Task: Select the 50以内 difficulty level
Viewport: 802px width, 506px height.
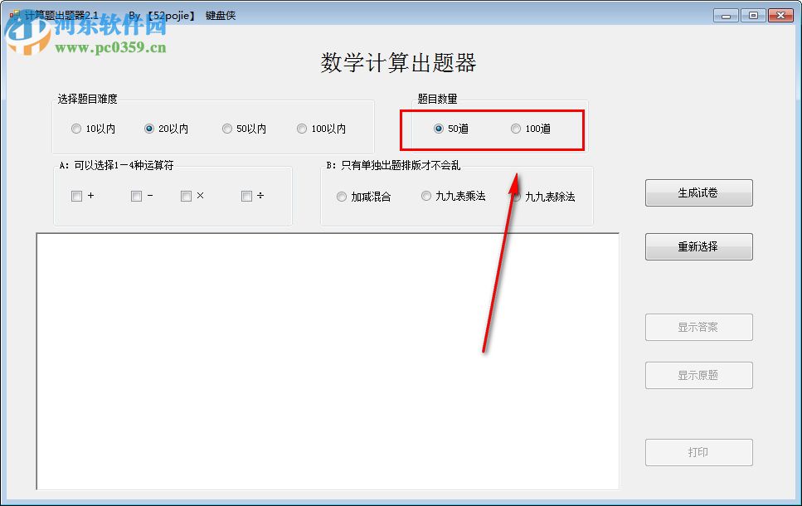Action: pyautogui.click(x=227, y=129)
